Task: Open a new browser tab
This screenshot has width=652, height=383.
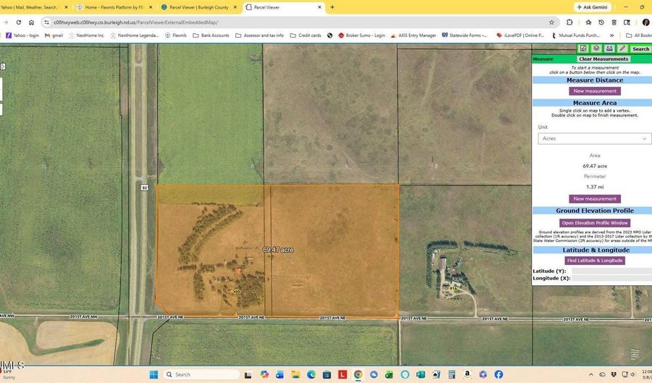Action: (332, 7)
